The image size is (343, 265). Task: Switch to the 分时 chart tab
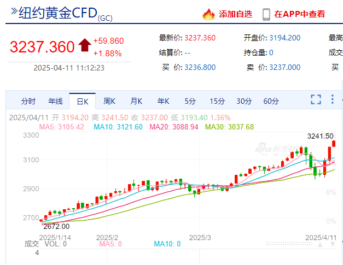(x=28, y=101)
